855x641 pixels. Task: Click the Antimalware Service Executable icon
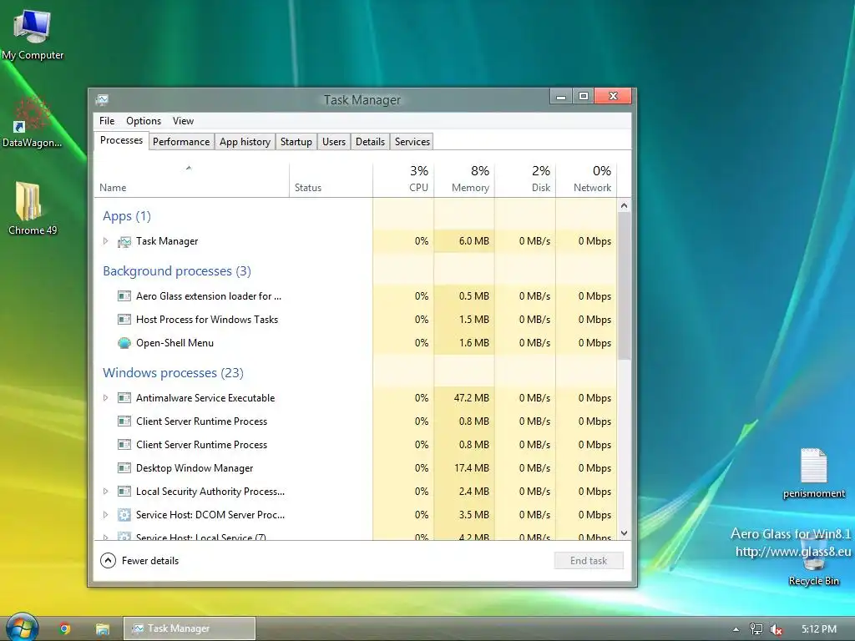coord(124,398)
